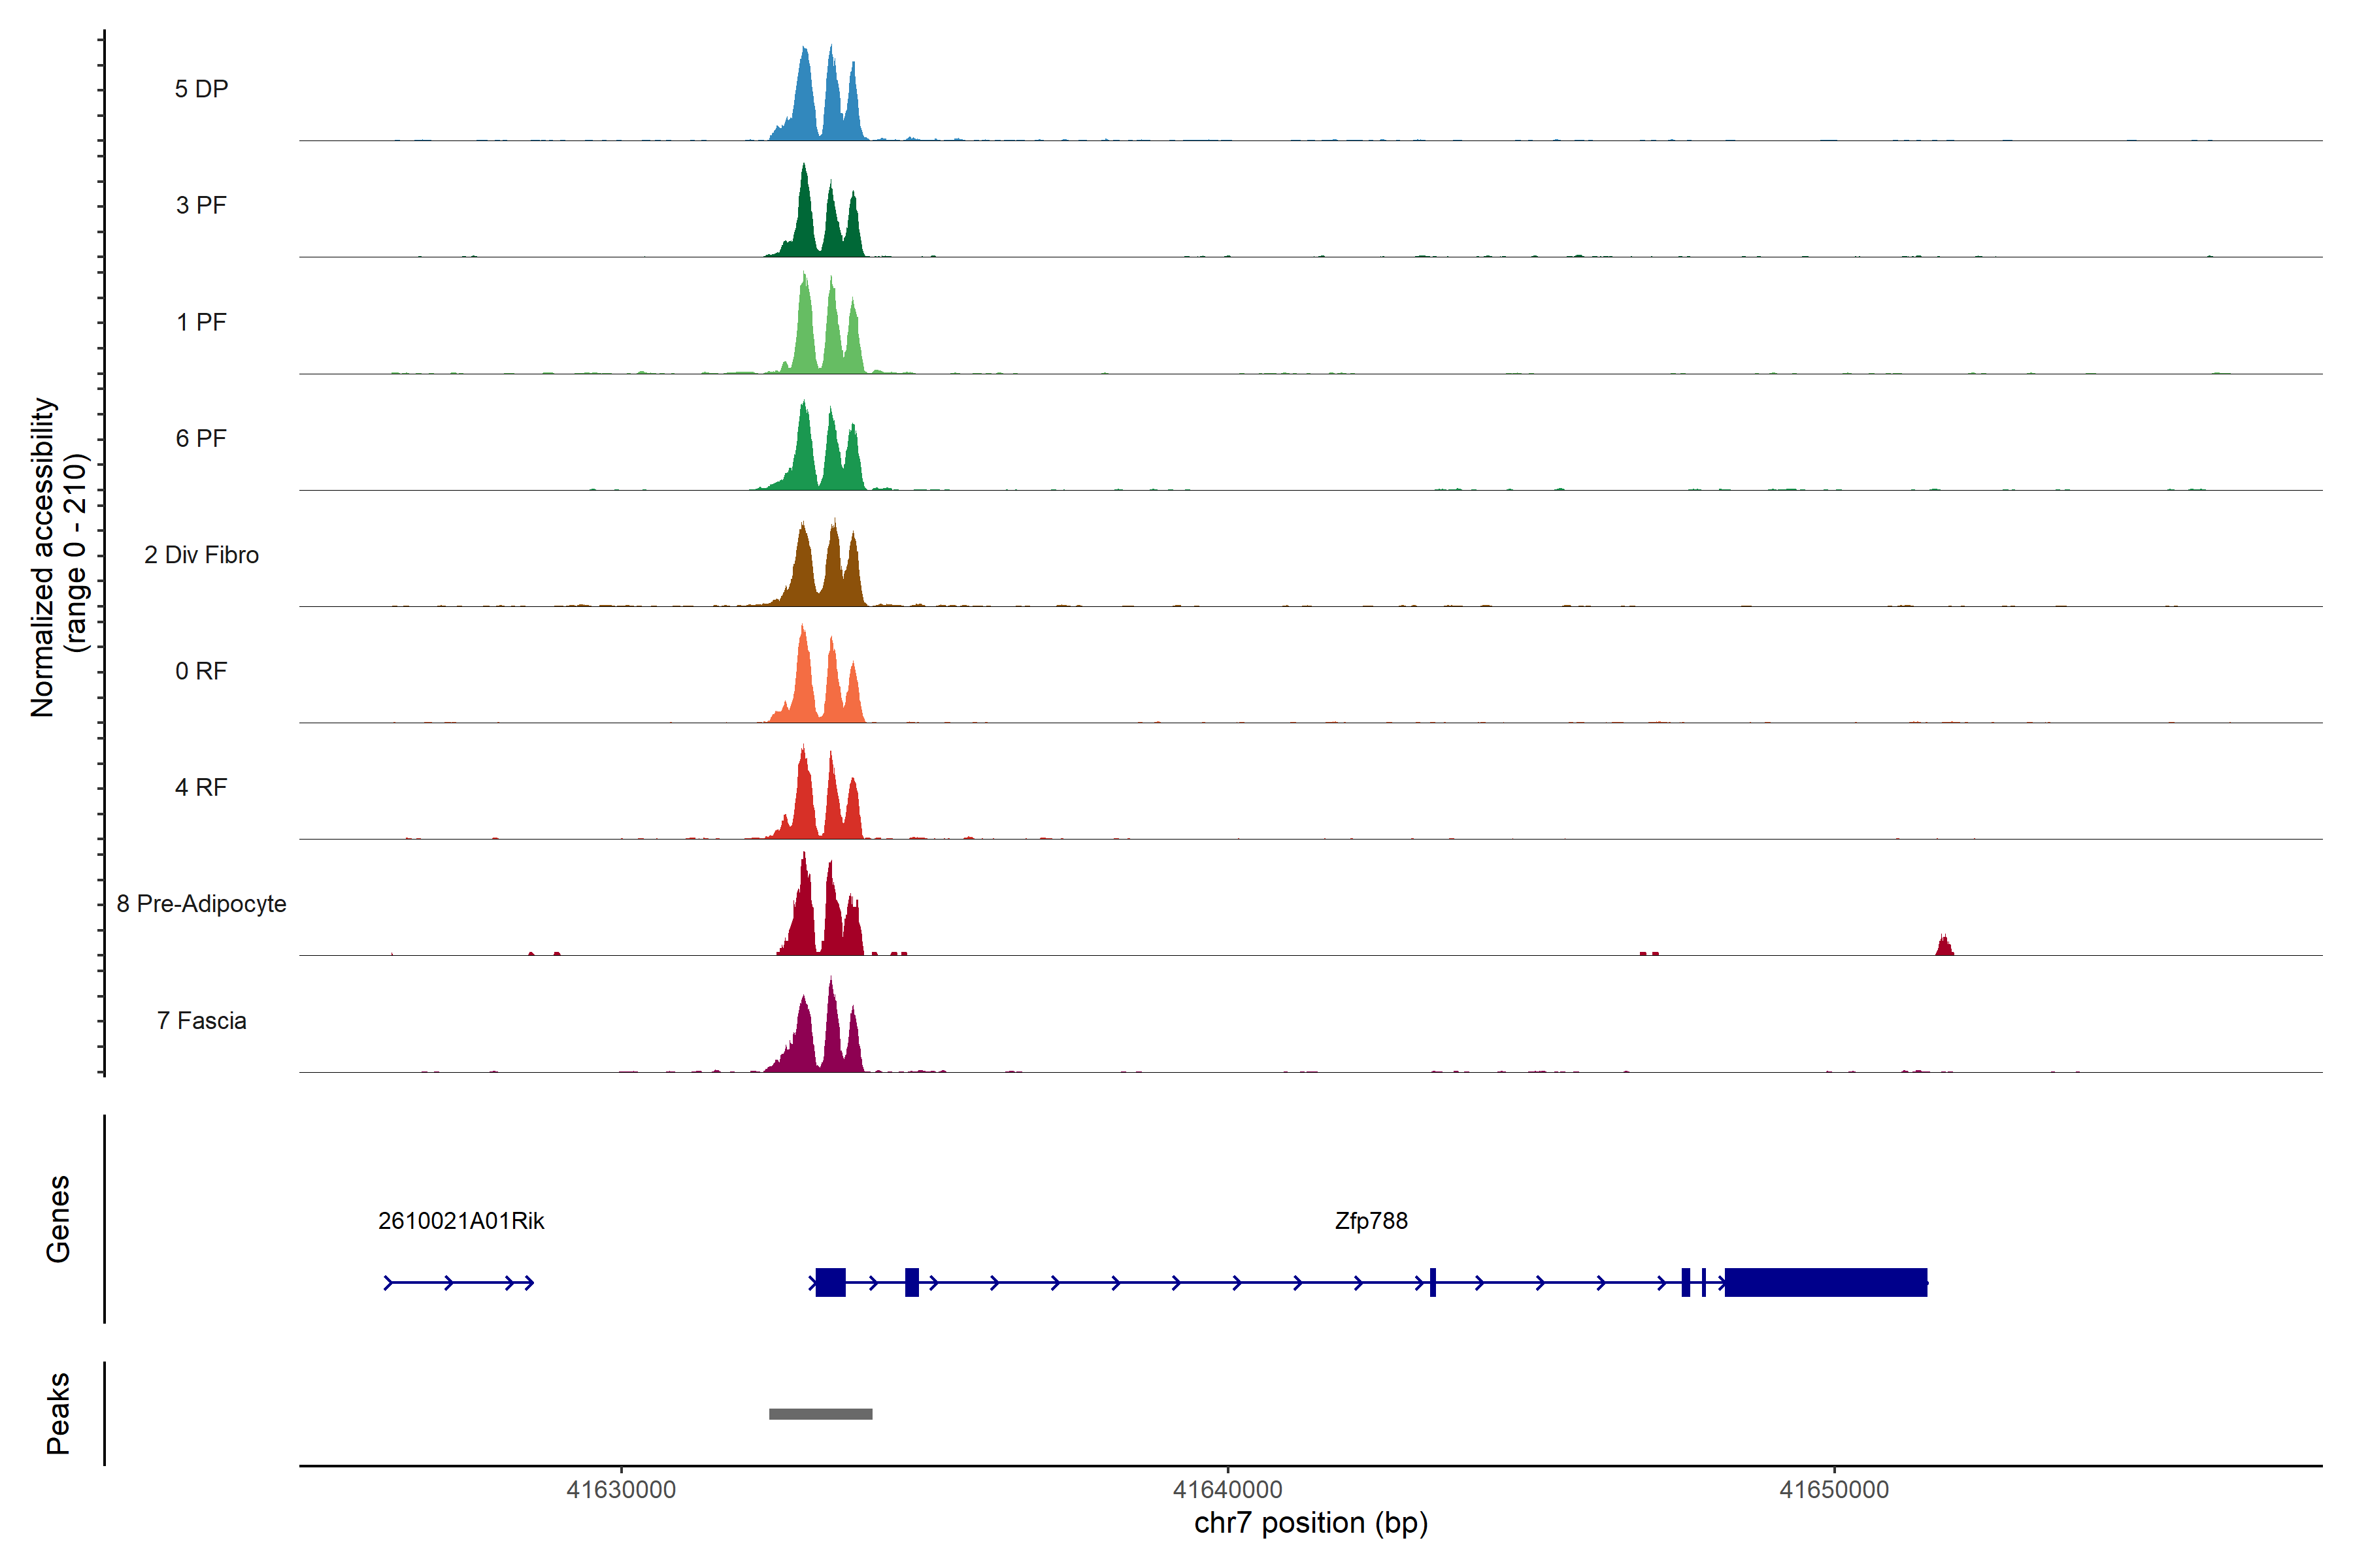Image resolution: width=2353 pixels, height=1568 pixels.
Task: Select the 2 Div Fibro label
Action: [x=201, y=555]
